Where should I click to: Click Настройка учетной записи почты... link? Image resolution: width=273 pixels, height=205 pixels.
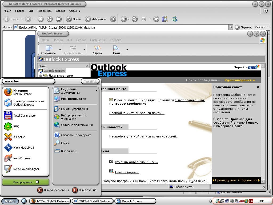tap(137, 113)
